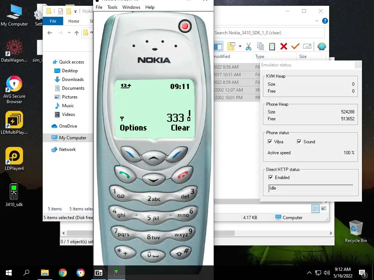The image size is (374, 280).
Task: Open the Home tab in File Explorer
Action: tap(74, 21)
